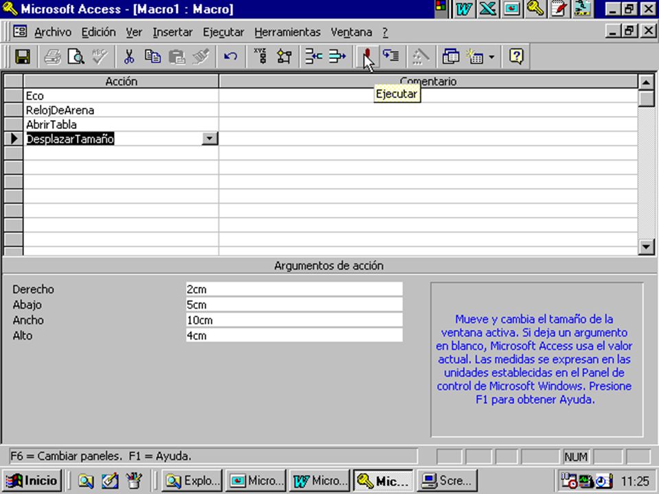Click the Paste toolbar icon
Image resolution: width=659 pixels, height=494 pixels.
point(177,56)
